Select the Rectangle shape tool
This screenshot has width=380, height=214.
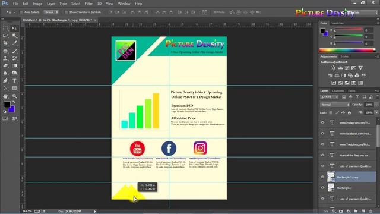(14, 89)
